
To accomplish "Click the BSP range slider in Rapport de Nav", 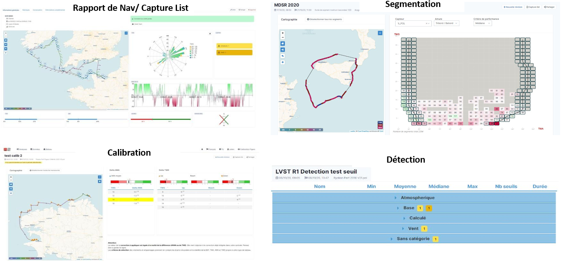I will pos(97,119).
